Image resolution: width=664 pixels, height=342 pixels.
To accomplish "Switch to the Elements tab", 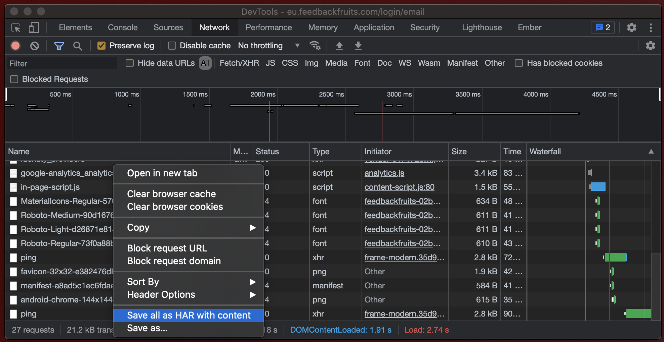I will point(75,27).
